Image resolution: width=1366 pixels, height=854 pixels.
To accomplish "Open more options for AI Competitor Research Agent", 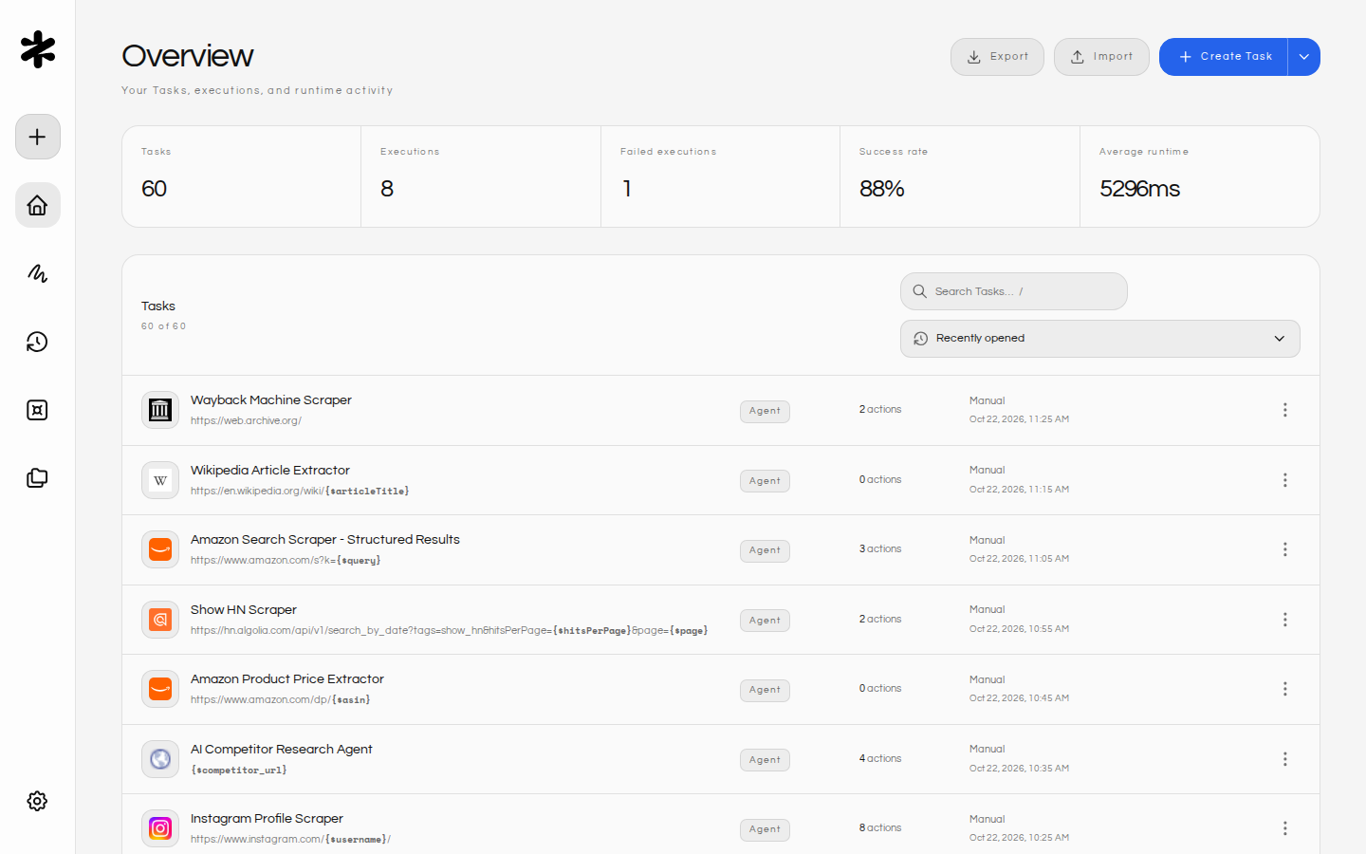I will (x=1285, y=759).
